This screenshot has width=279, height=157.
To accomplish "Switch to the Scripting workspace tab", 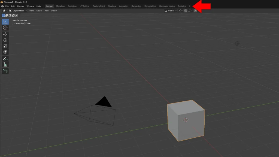I will point(182,6).
